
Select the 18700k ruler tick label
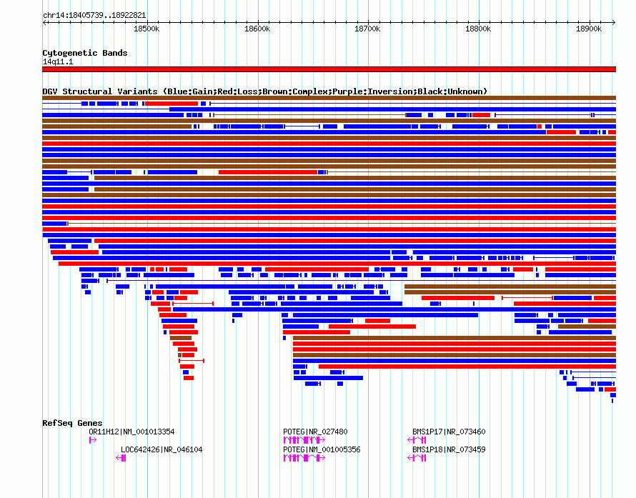click(x=367, y=29)
